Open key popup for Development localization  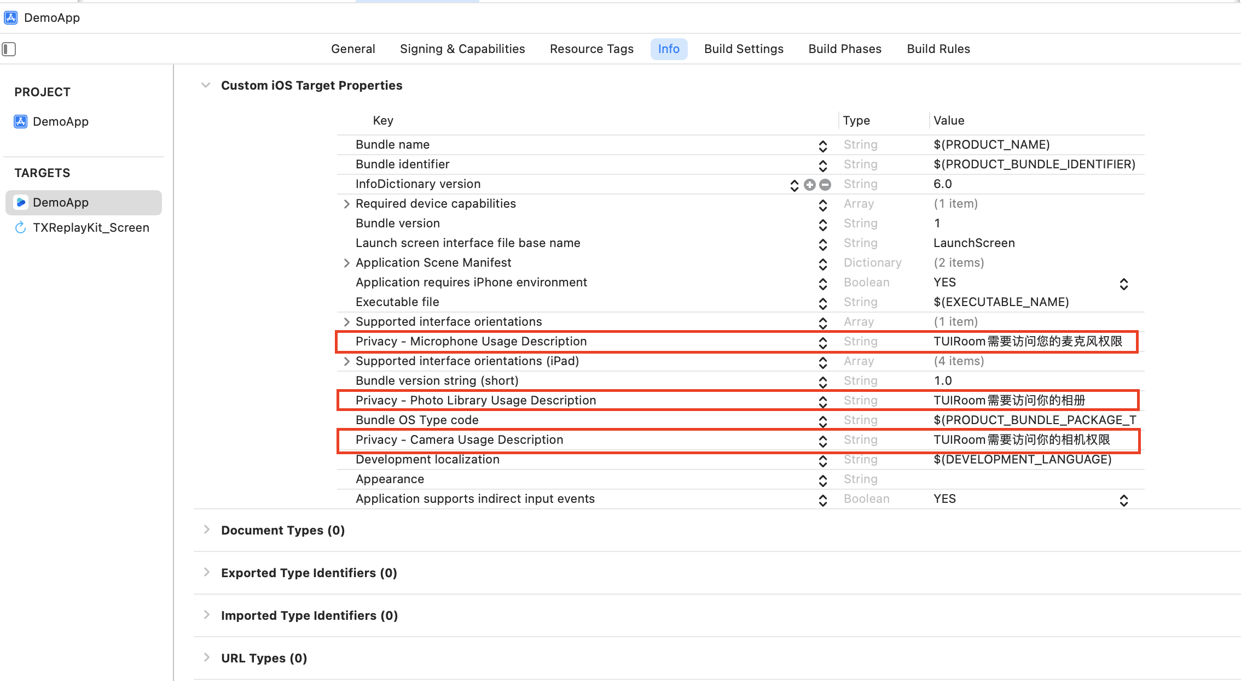[x=823, y=461]
